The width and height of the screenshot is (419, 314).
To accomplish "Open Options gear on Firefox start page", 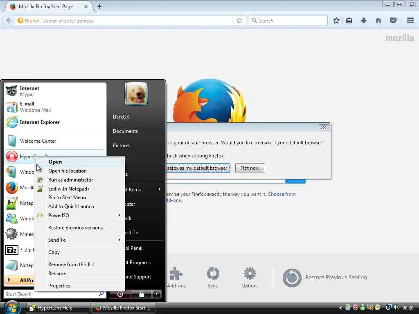I will [250, 278].
